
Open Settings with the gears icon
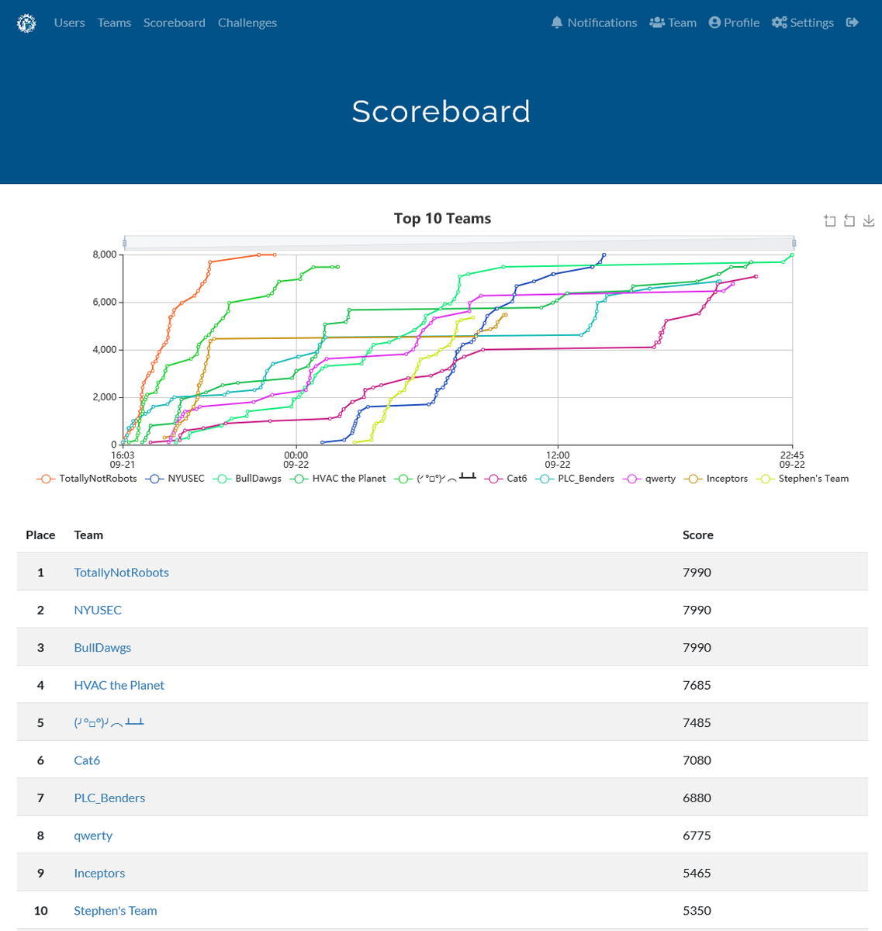803,22
